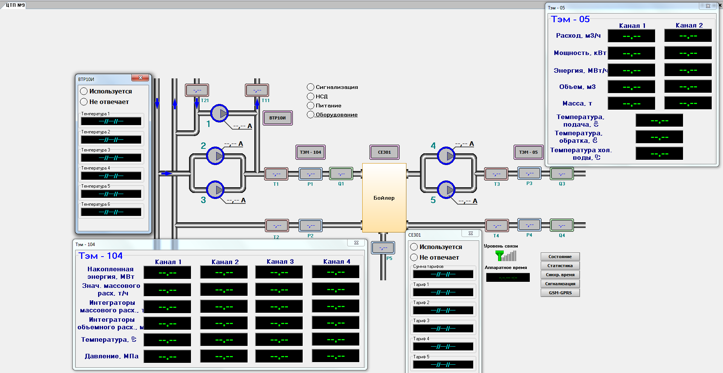This screenshot has width=723, height=373.
Task: Click pump 3 icon below pump 2
Action: pyautogui.click(x=215, y=190)
